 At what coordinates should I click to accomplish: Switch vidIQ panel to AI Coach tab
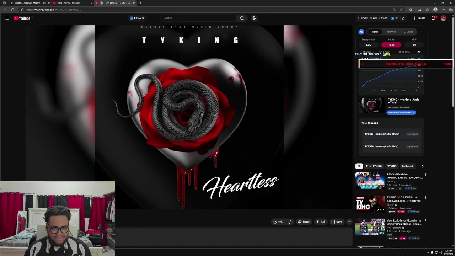[408, 32]
